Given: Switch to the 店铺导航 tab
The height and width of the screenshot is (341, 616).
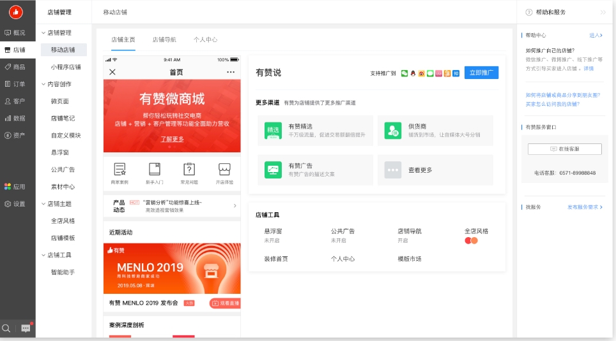Looking at the screenshot, I should 164,40.
